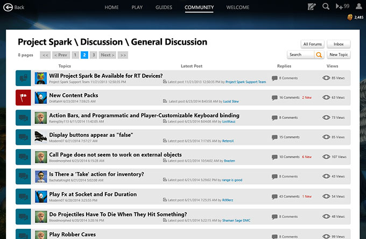This screenshot has width=366, height=239.
Task: Go to previous page with < Prev
Action: tap(61, 55)
